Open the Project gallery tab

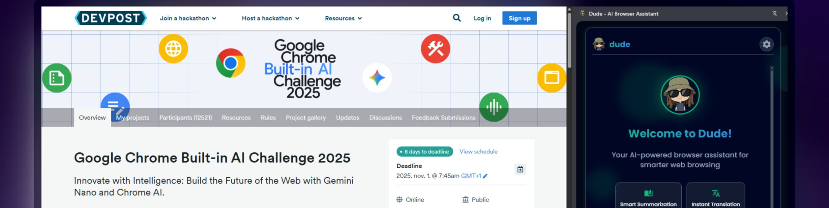coord(306,118)
